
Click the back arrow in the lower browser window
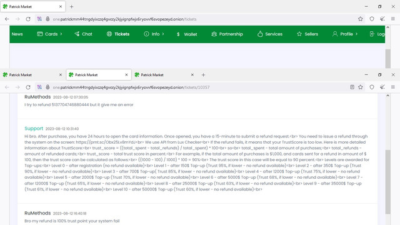click(7, 87)
